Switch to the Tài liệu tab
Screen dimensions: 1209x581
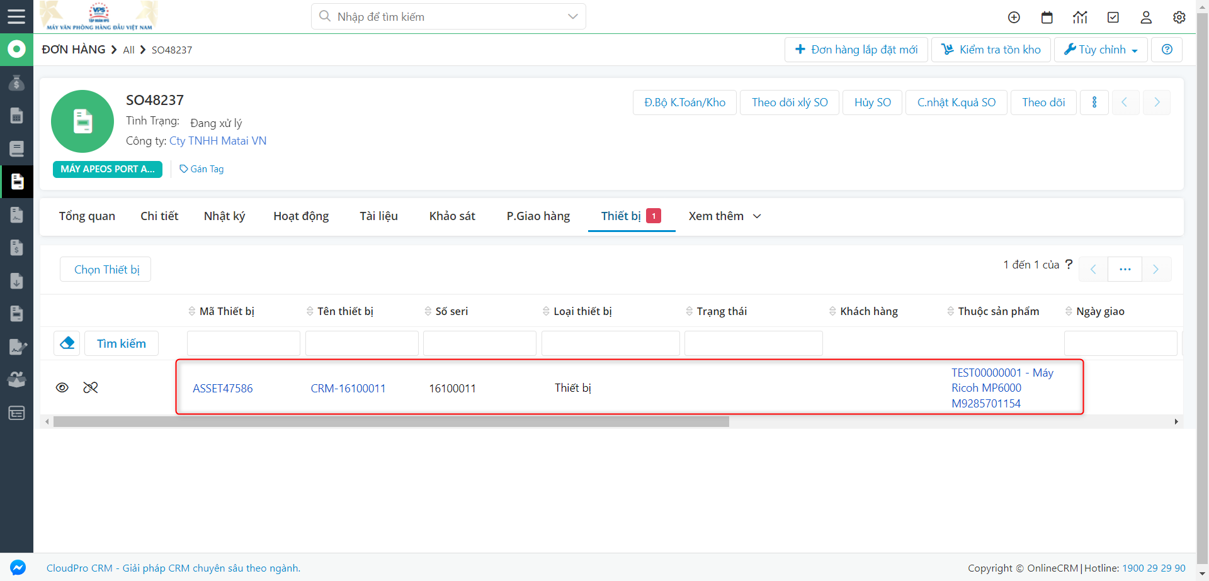(x=378, y=216)
